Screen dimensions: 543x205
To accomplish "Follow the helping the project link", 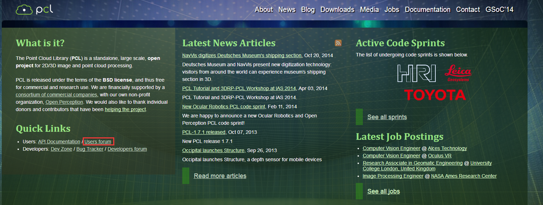I will click(x=125, y=109).
